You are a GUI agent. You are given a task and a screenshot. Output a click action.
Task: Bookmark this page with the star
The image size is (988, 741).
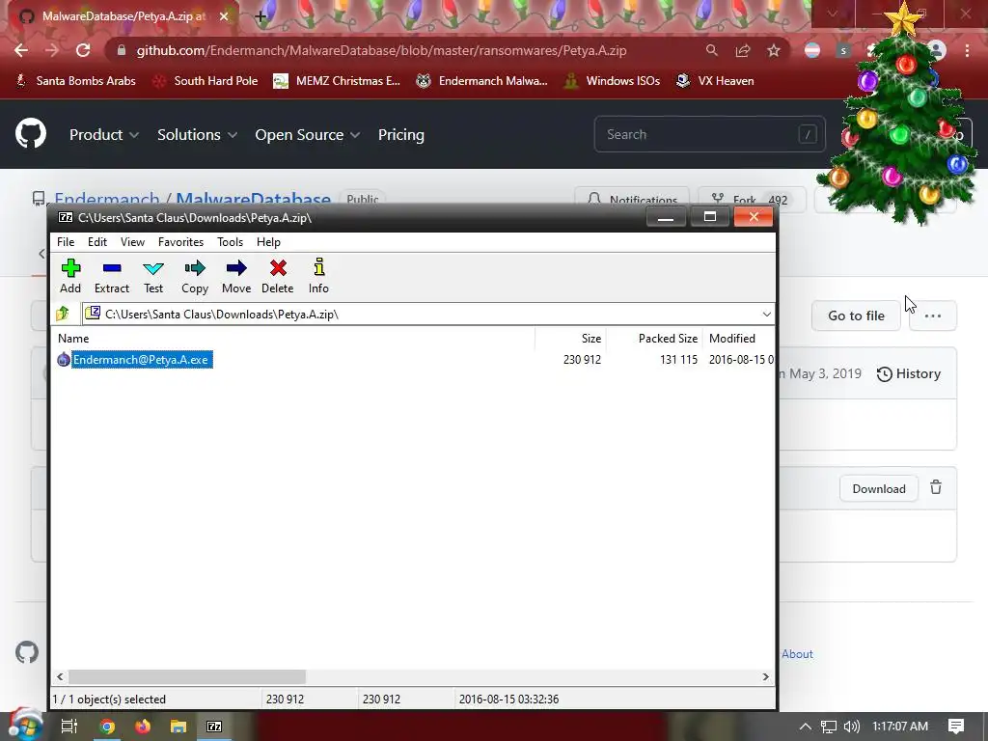point(774,50)
